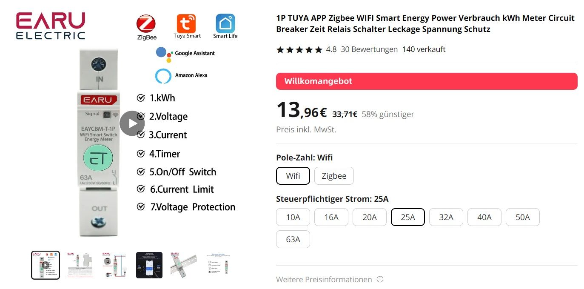View the DIN rail photo thumbnail
Viewport: 584px width, 289px height.
point(184,265)
